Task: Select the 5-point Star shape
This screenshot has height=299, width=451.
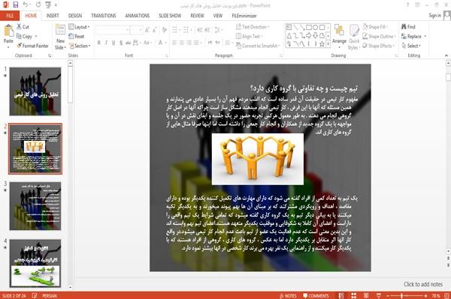Action: click(x=322, y=44)
